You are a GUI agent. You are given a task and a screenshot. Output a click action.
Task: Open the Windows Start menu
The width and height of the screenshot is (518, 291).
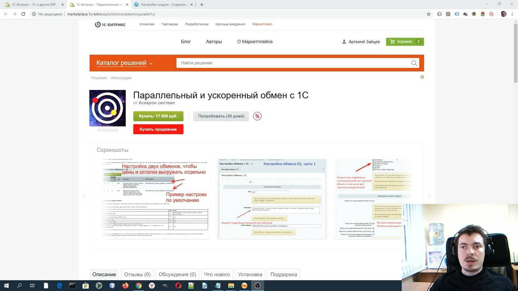(6, 285)
